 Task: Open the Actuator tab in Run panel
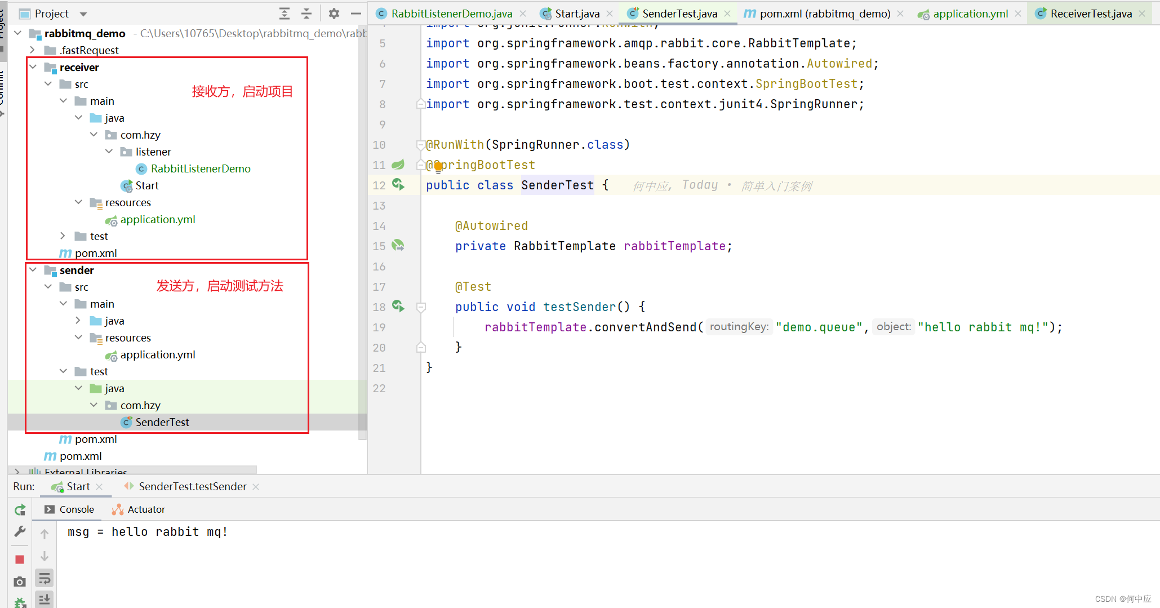tap(139, 509)
